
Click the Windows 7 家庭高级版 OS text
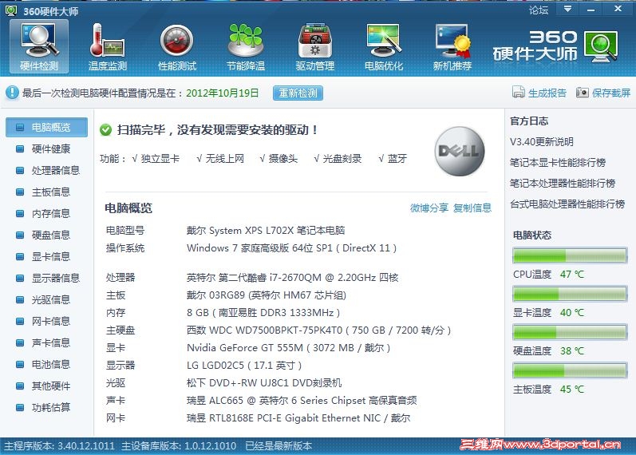pyautogui.click(x=291, y=248)
